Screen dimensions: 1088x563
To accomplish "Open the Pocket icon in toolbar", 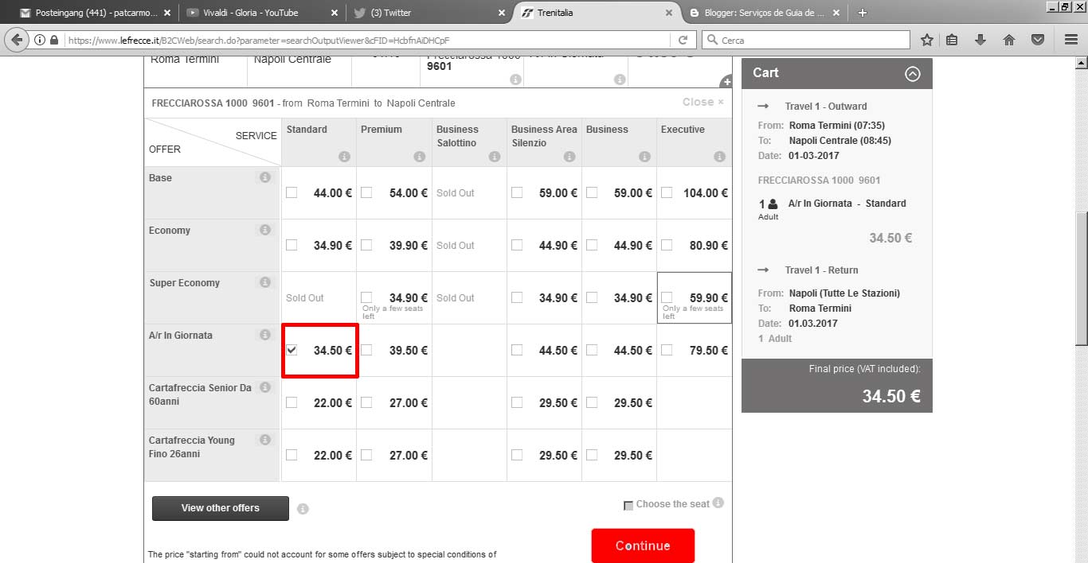I will (x=1038, y=40).
